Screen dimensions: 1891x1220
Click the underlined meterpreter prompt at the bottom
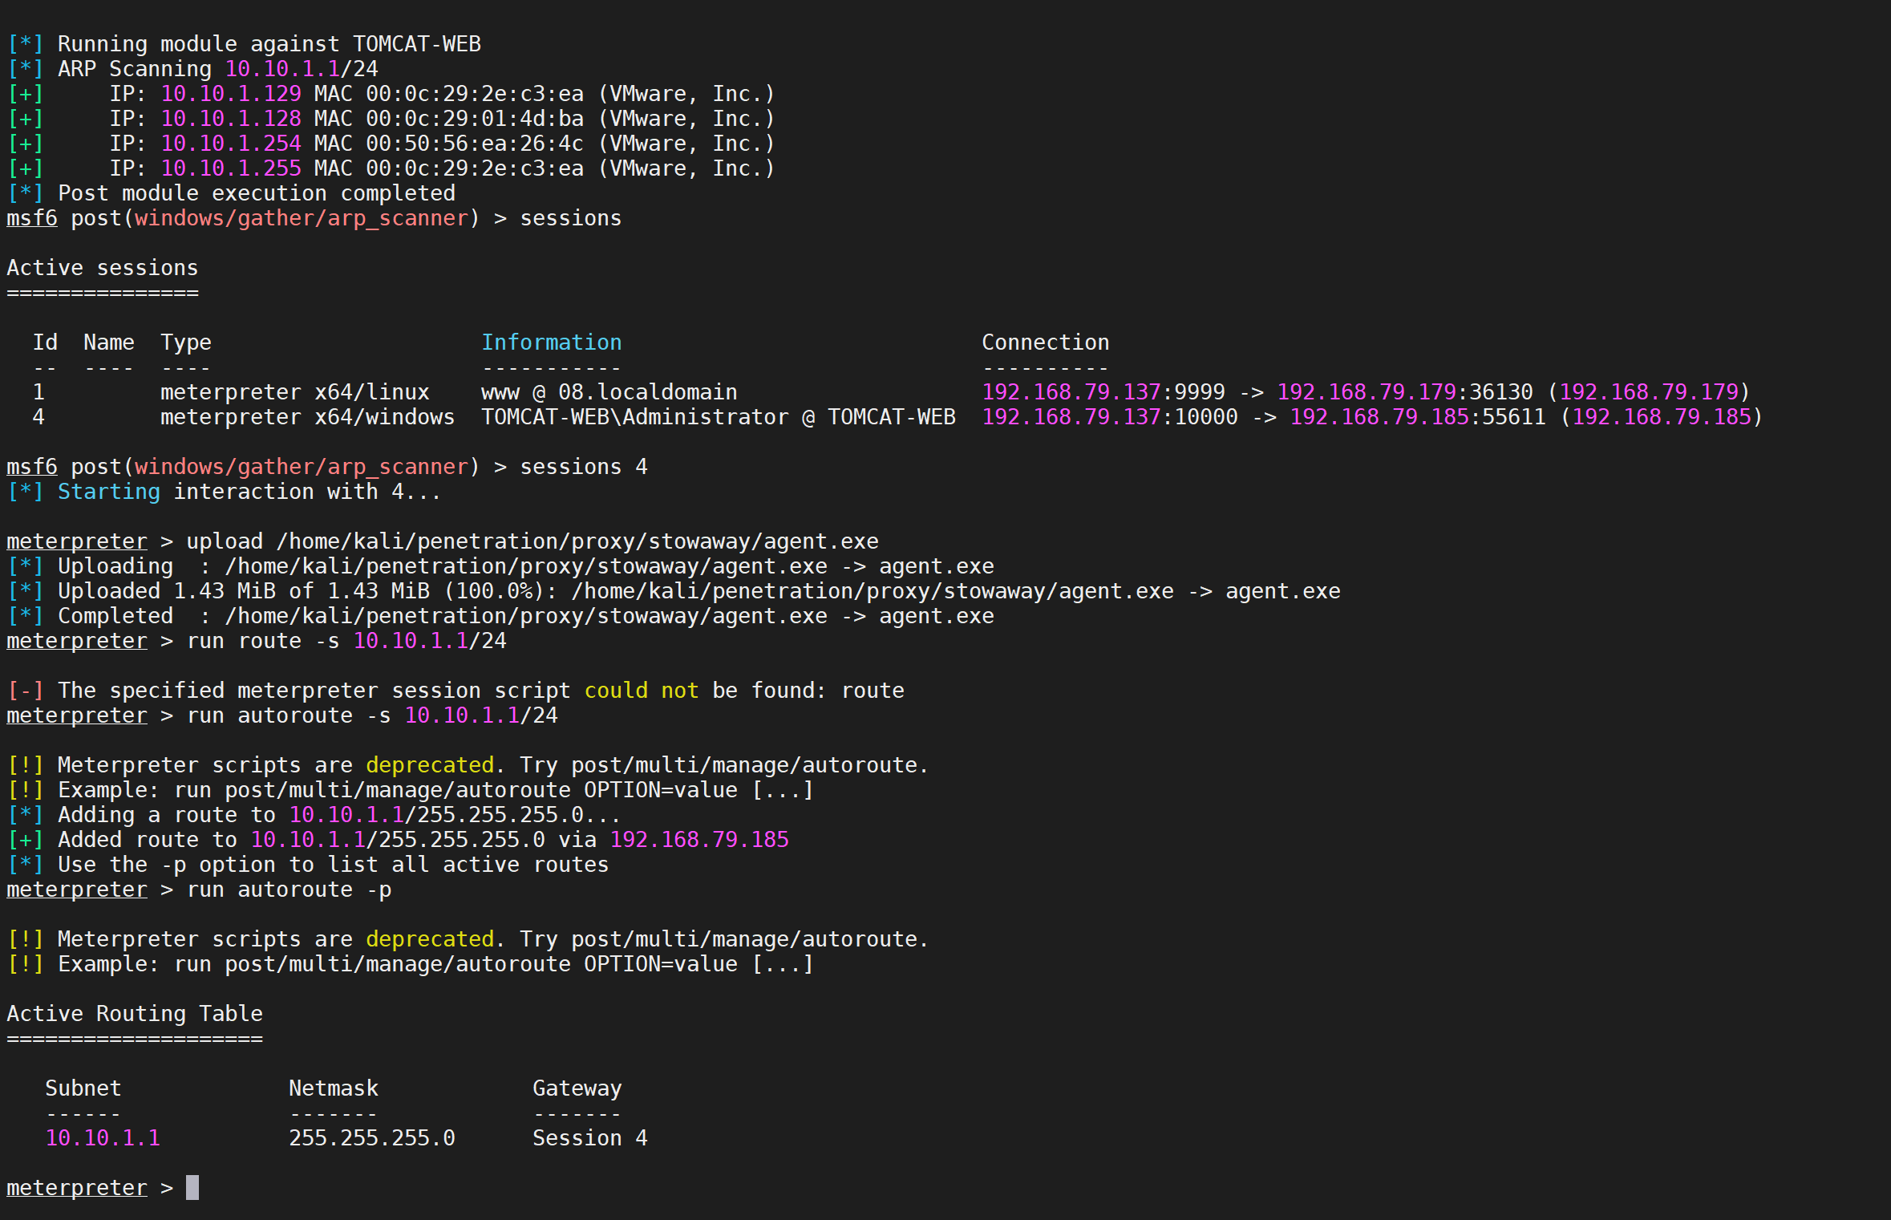point(77,1188)
